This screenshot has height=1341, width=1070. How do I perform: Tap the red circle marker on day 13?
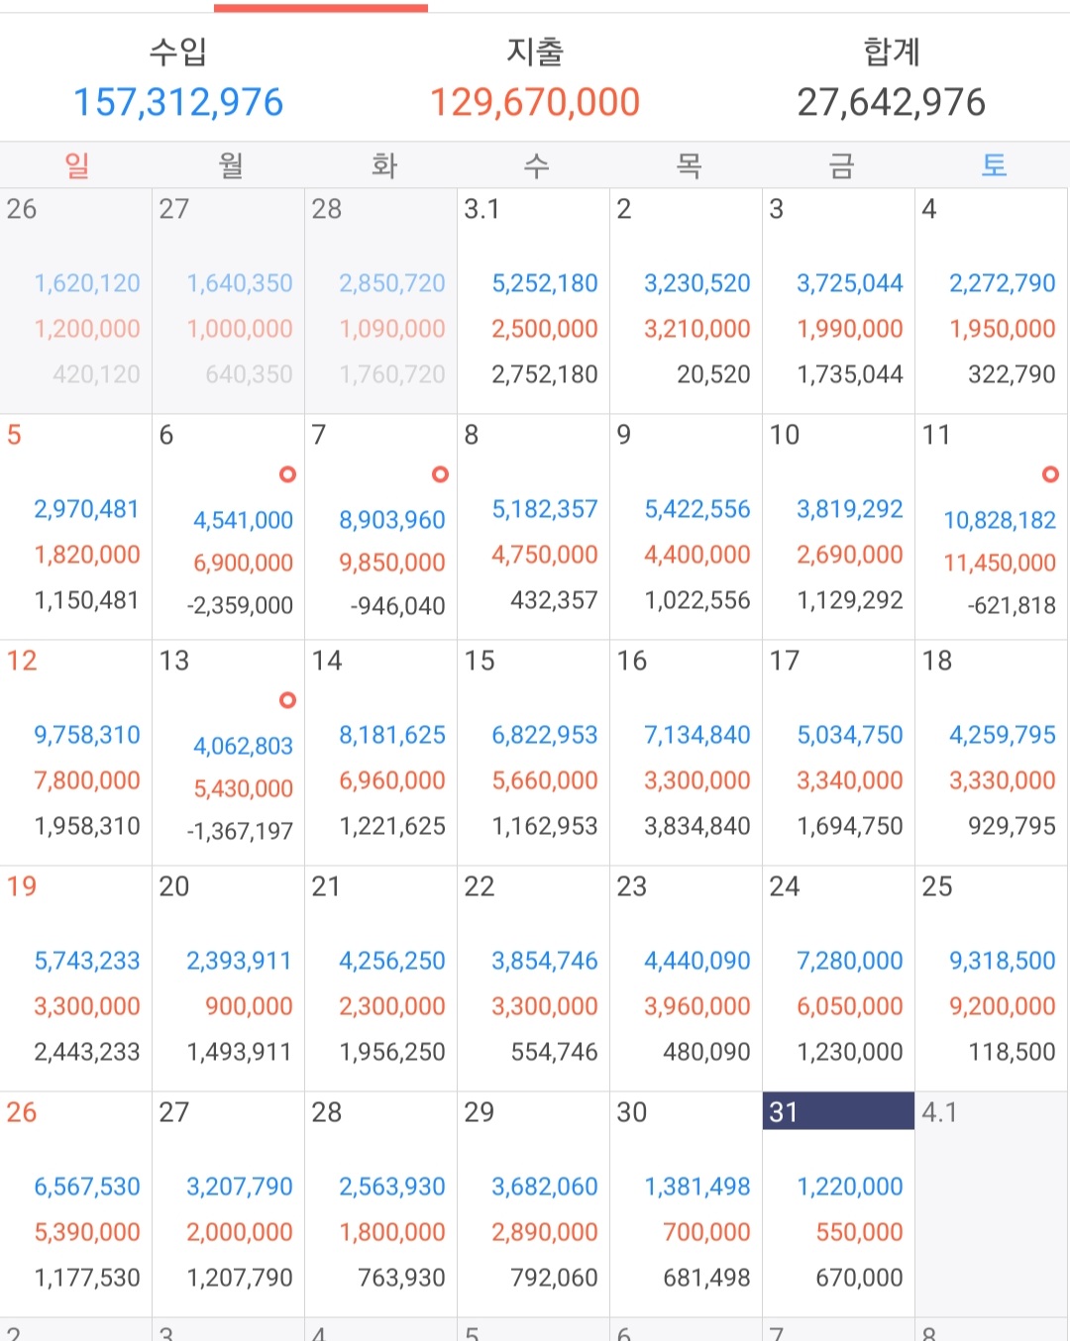tap(287, 700)
